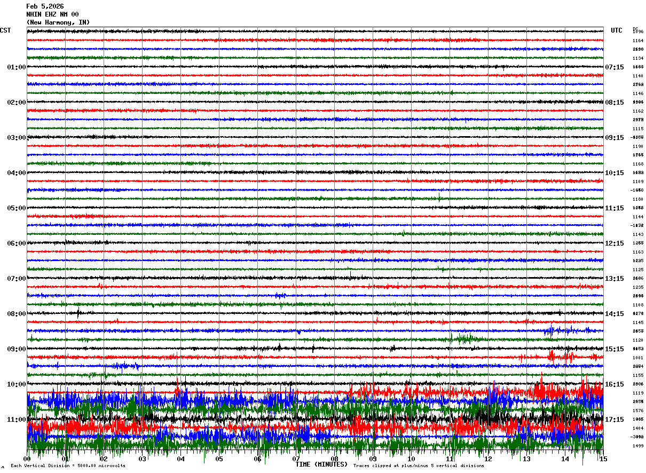646x473 pixels.
Task: Select minute axis tick label '11'
Action: (x=450, y=459)
